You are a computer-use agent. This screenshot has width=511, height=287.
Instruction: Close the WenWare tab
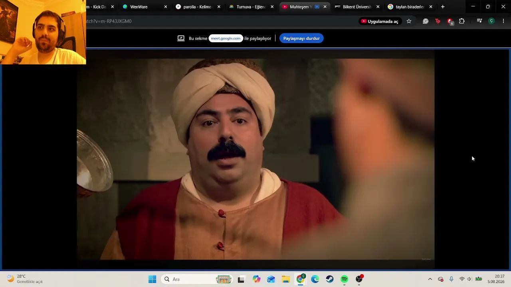tap(166, 7)
